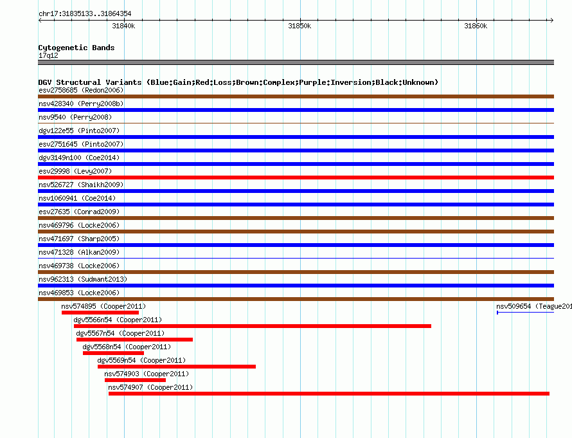Select the esv27635 (Conrad2009) brown complex bar

(296, 218)
